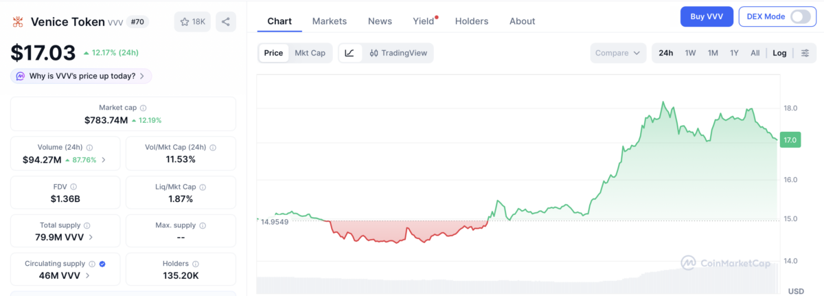824x296 pixels.
Task: Click the $94.27M volume value
Action: click(42, 160)
